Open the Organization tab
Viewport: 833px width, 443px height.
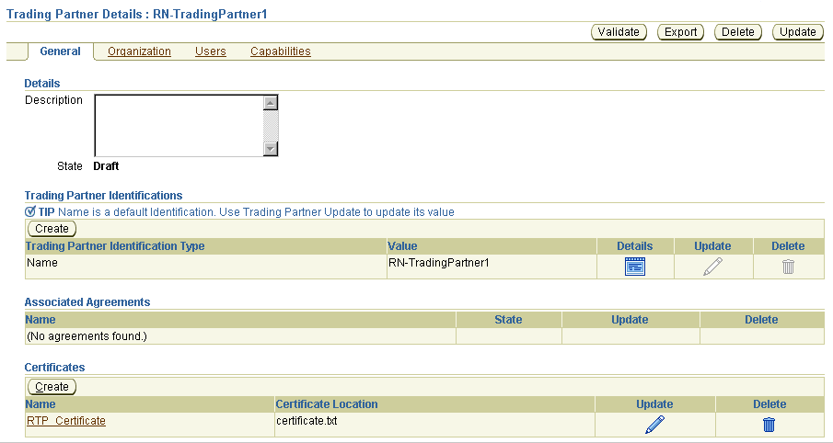[x=139, y=51]
